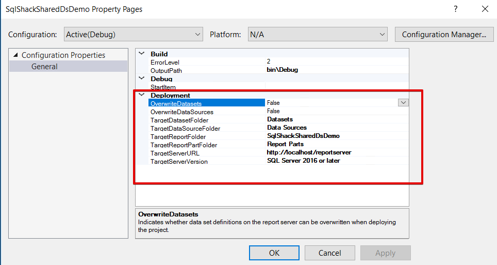497x265 pixels.
Task: Open the OverwriteDatasets value dropdown arrow
Action: 403,103
